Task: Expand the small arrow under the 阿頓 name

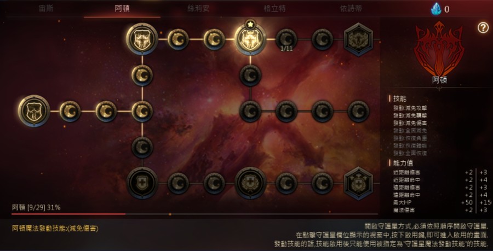Action: pyautogui.click(x=439, y=89)
